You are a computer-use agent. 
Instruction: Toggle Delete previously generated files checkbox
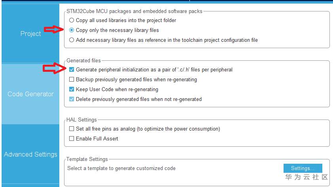coord(72,99)
